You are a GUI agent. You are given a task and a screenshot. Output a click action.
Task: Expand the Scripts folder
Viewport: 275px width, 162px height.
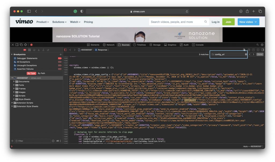tap(14, 96)
